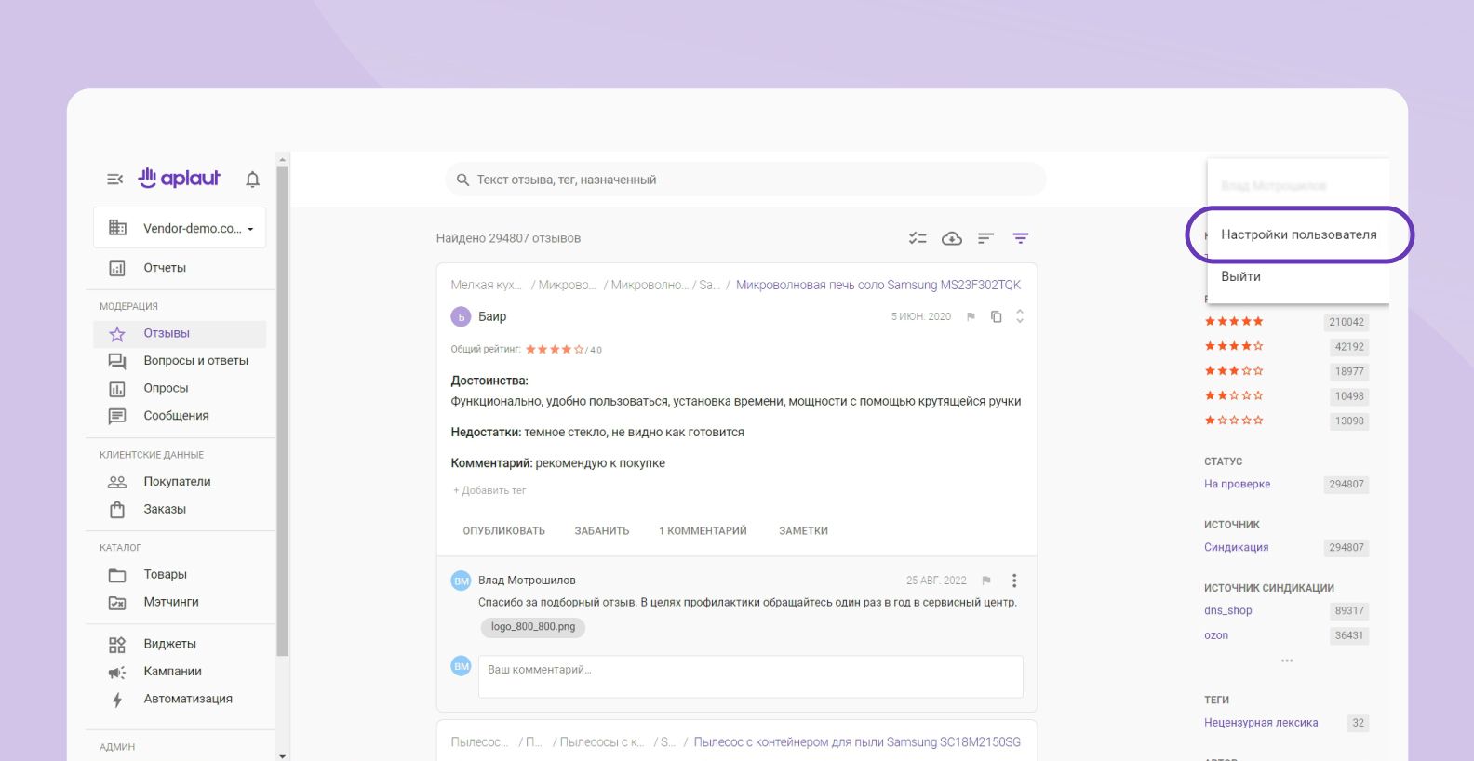The height and width of the screenshot is (761, 1474).
Task: Flag Влад Мотрошилов's comment
Action: 986,581
